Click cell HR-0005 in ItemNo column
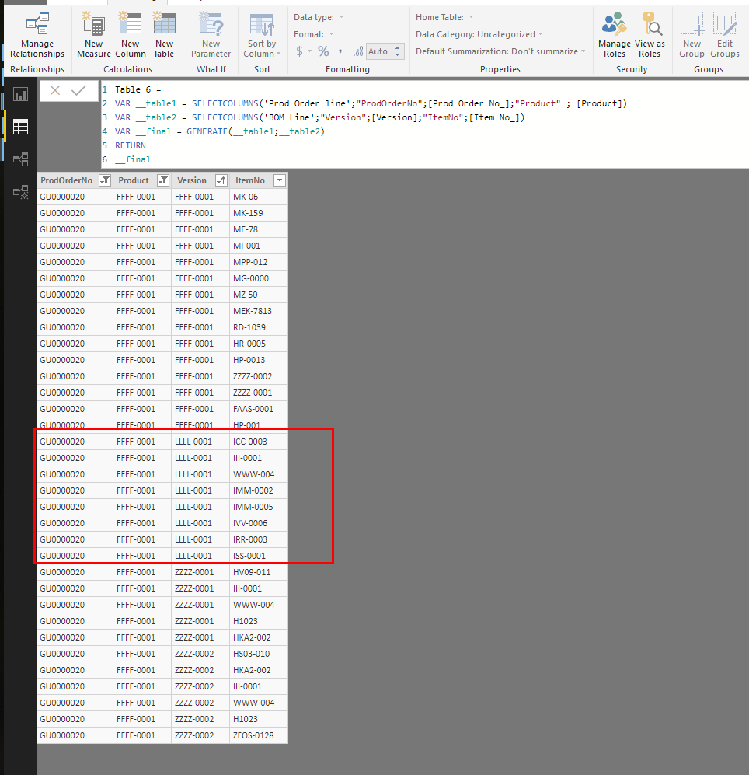749x775 pixels. click(x=259, y=344)
